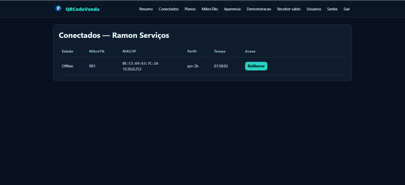Viewport: 405px width, 185px height.
Task: Click the Tempo column header
Action: [x=220, y=51]
